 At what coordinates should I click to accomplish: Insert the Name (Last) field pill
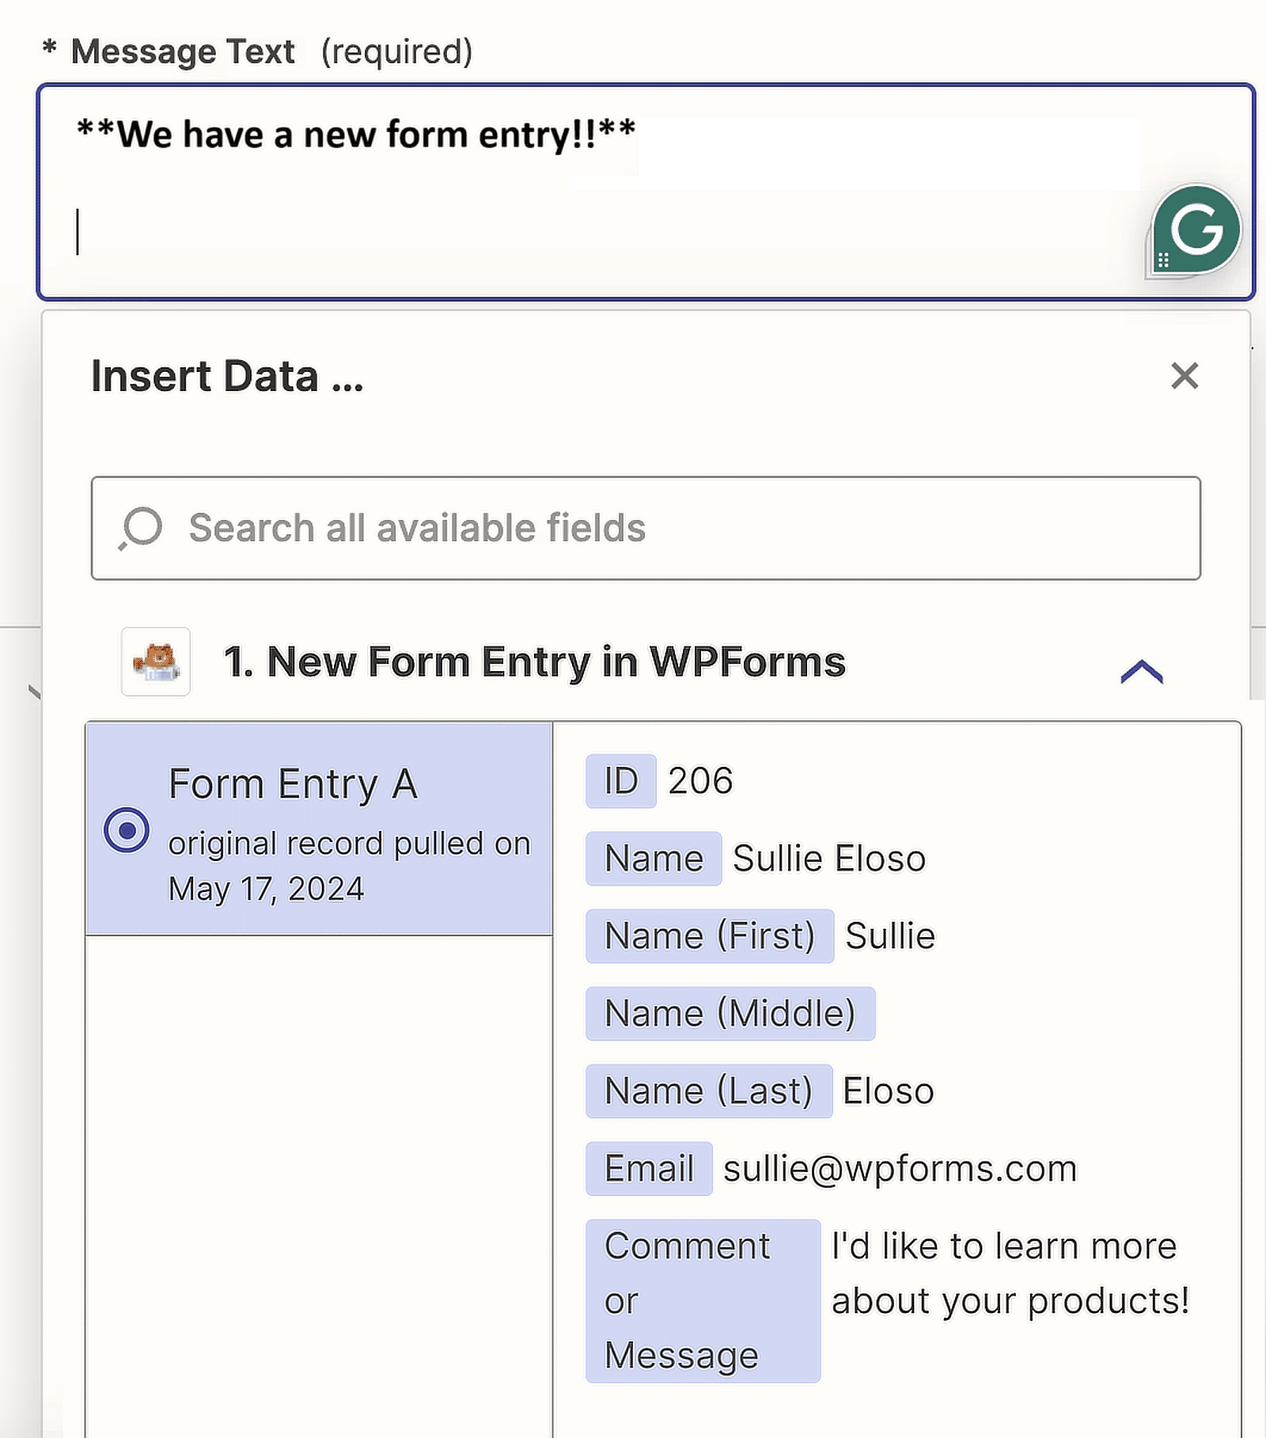(709, 1091)
